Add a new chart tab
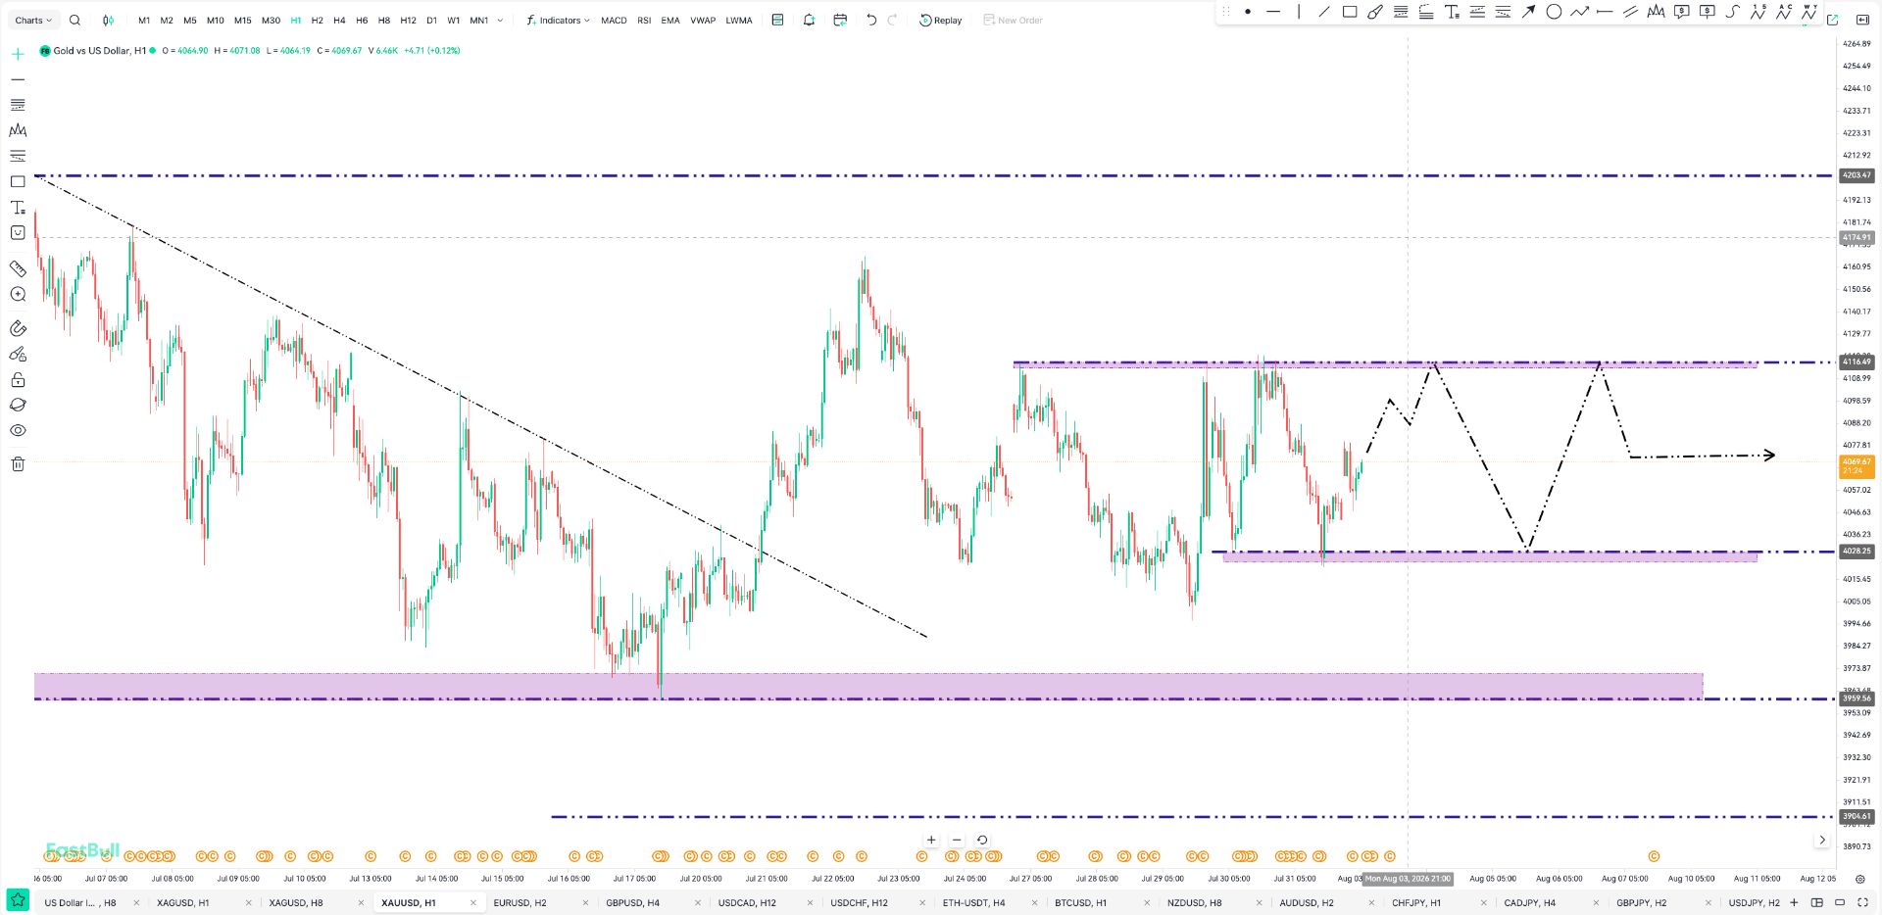 point(1794,902)
